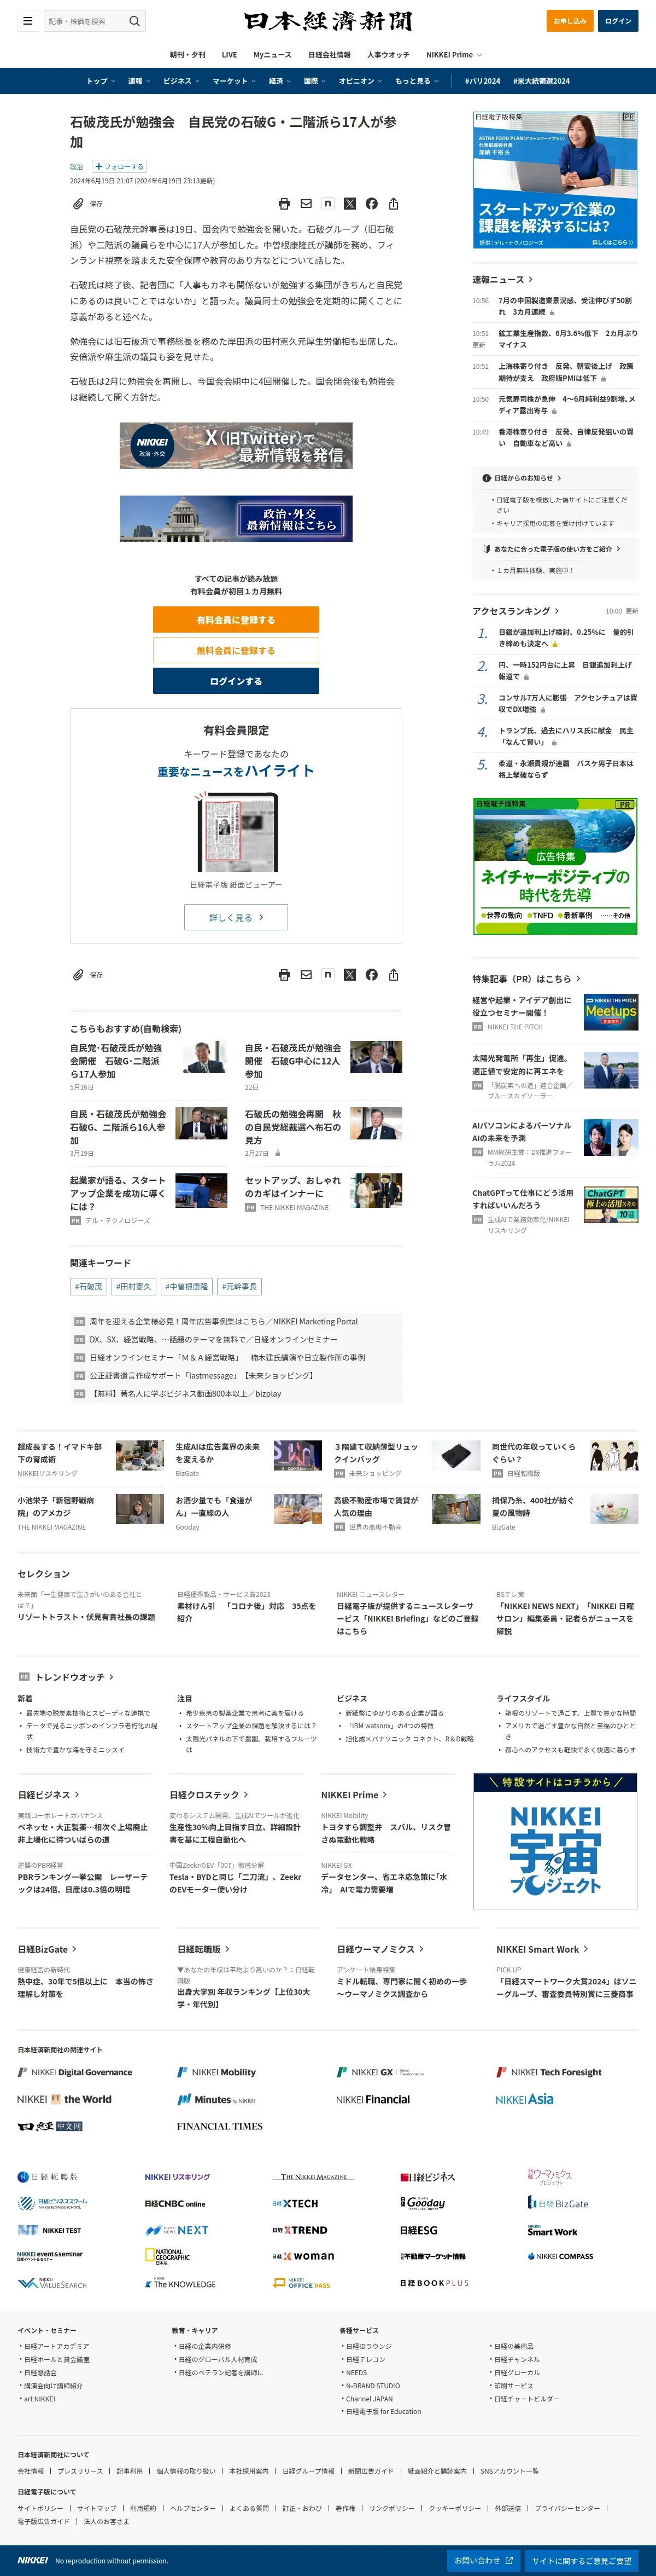
Task: Click the #石破茂 keyword tag
Action: 88,1287
